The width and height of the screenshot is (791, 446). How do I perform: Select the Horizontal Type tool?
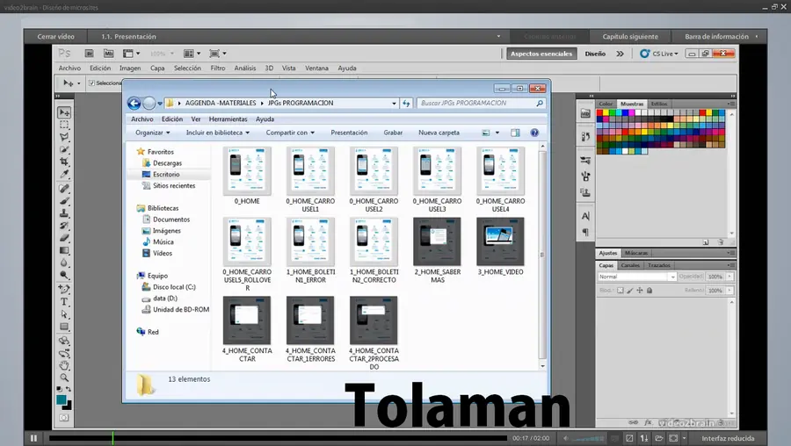[x=64, y=302]
